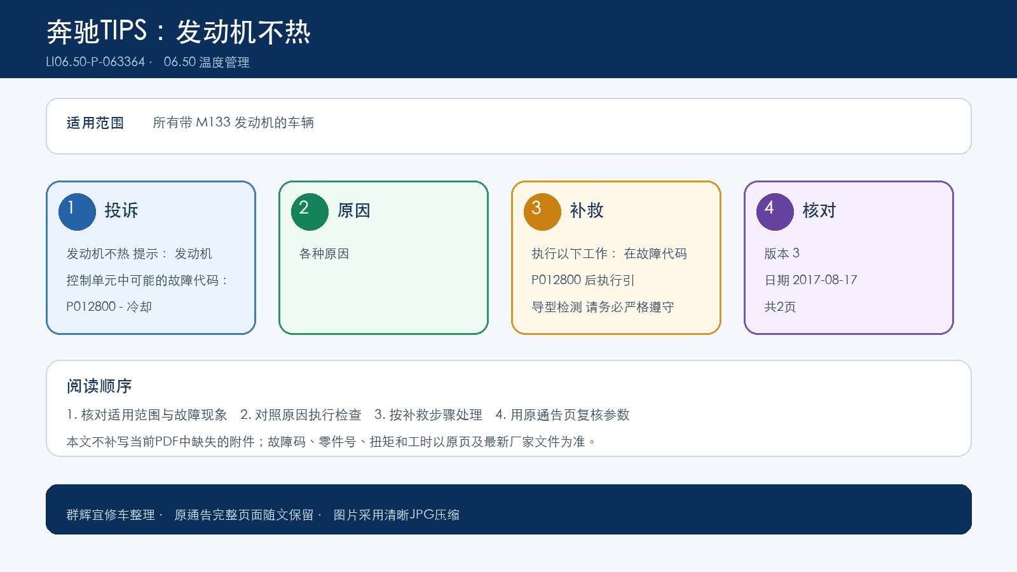This screenshot has width=1017, height=572.
Task: Click the line 控制单元中可能的故障代码：
Action: (x=147, y=280)
